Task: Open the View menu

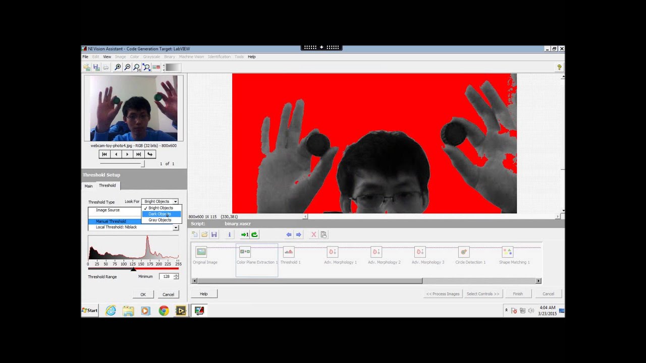Action: [x=107, y=57]
